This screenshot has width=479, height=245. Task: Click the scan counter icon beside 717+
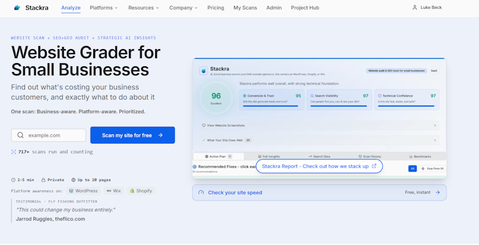pos(13,152)
